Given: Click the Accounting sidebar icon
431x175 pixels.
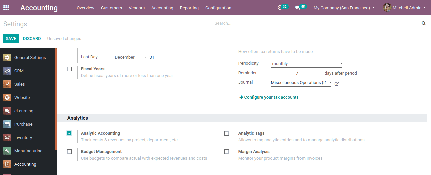Looking at the screenshot, I should click(x=7, y=164).
